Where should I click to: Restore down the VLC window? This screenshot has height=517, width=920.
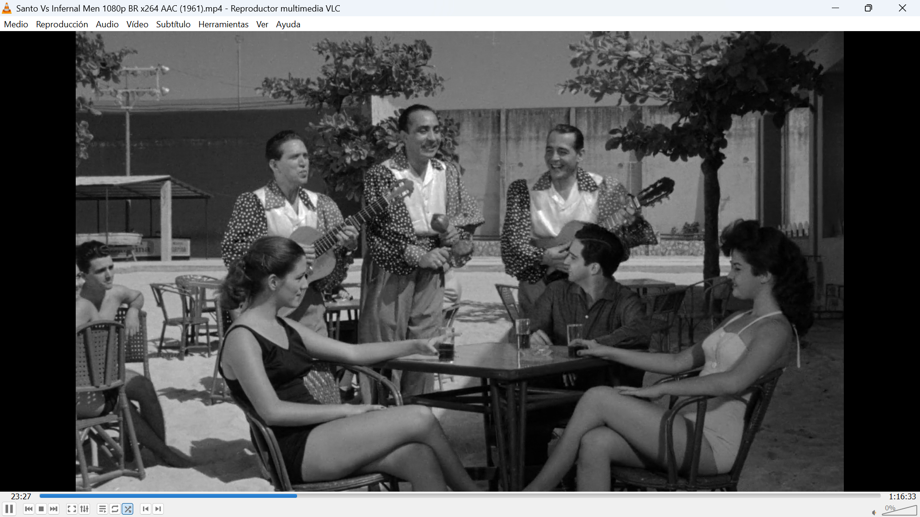tap(868, 8)
